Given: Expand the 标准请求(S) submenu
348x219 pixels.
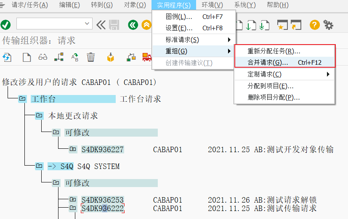Looking at the screenshot, I should click(x=194, y=40).
